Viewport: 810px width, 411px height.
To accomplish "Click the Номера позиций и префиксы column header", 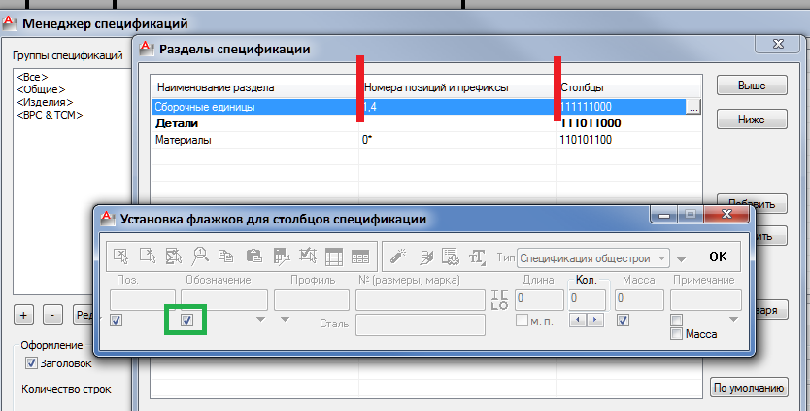I will click(457, 87).
